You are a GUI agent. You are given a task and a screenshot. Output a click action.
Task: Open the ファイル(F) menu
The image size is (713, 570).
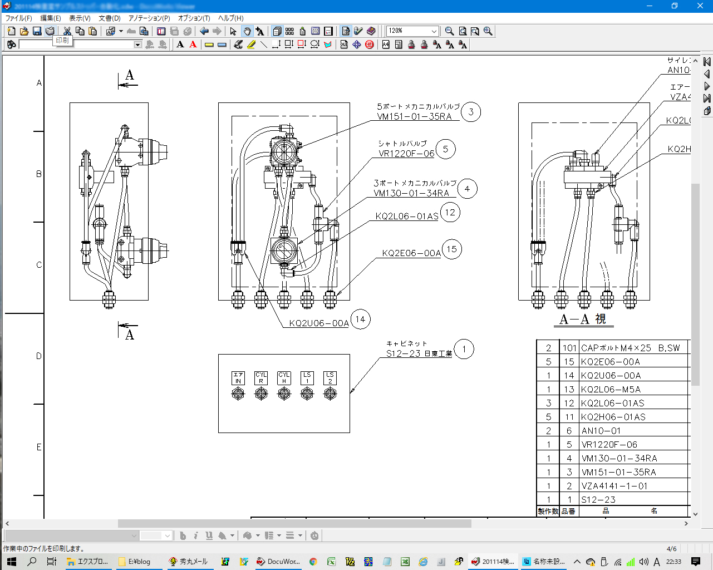pos(18,18)
